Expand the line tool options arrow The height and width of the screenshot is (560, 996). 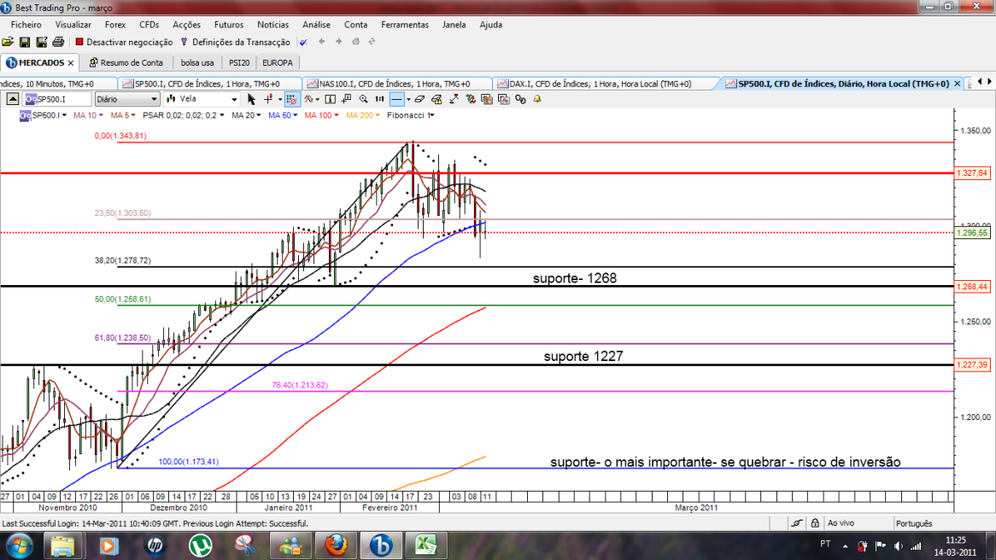point(408,99)
